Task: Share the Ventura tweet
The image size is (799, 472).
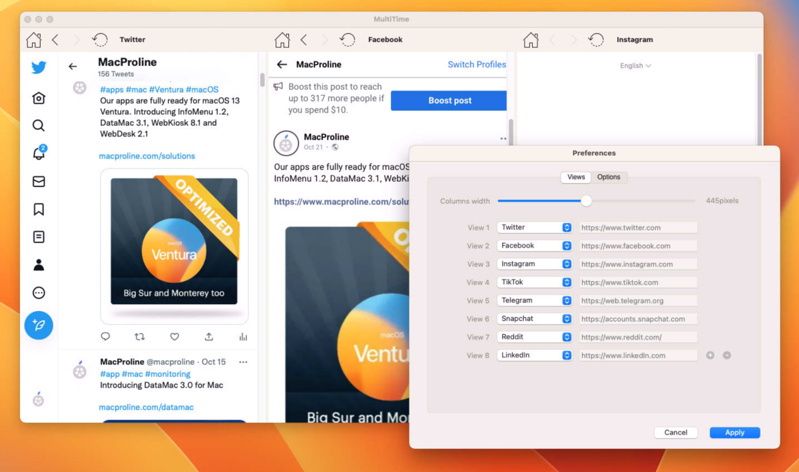Action: coord(208,337)
